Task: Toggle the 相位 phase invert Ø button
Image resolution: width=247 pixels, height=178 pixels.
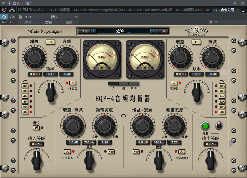Action: coord(36,128)
